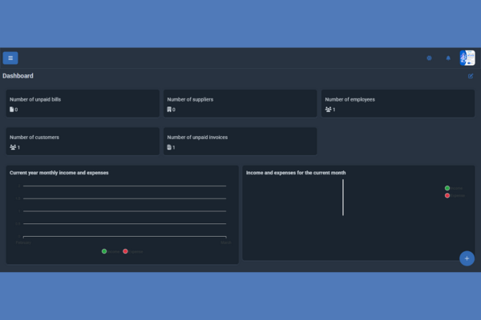The width and height of the screenshot is (481, 320).
Task: Click the notifications bell icon
Action: tap(448, 58)
